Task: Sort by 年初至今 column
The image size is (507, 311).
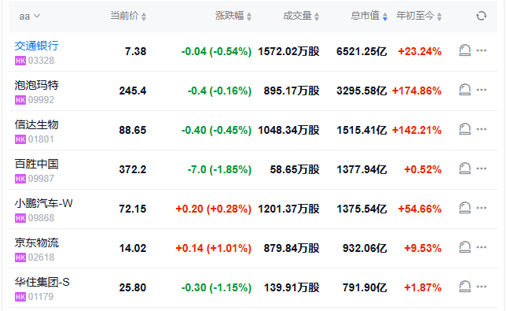Action: pos(419,16)
